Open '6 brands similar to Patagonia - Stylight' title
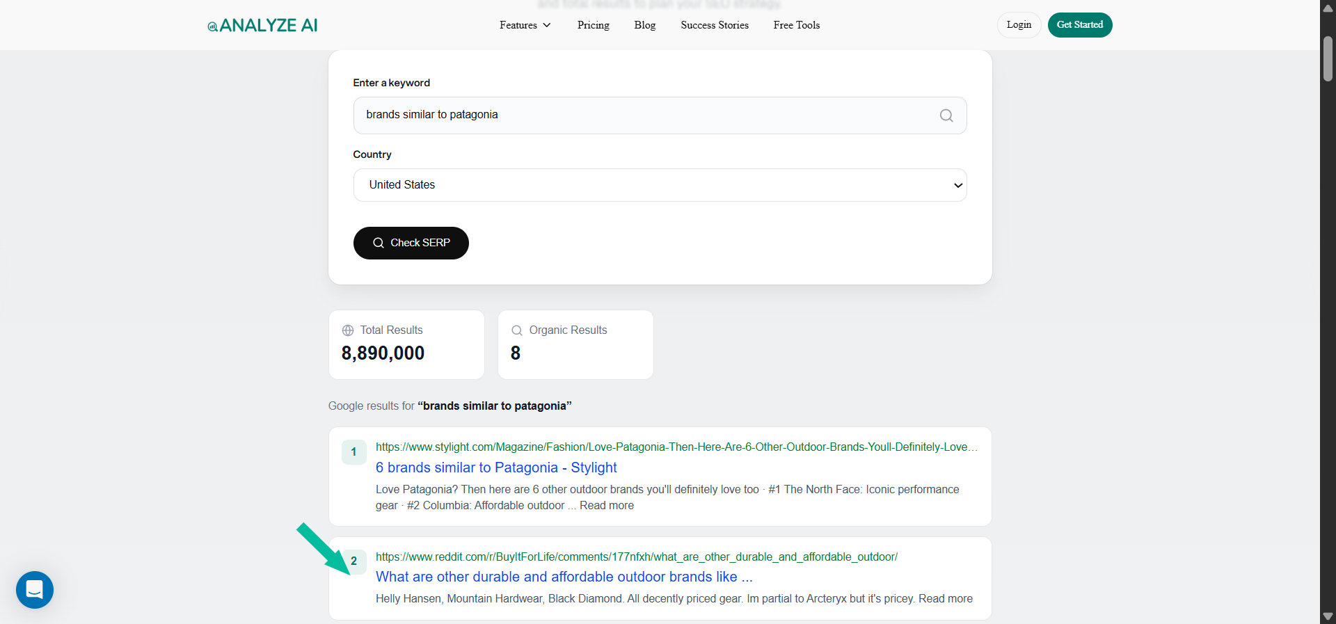This screenshot has height=624, width=1336. tap(496, 467)
